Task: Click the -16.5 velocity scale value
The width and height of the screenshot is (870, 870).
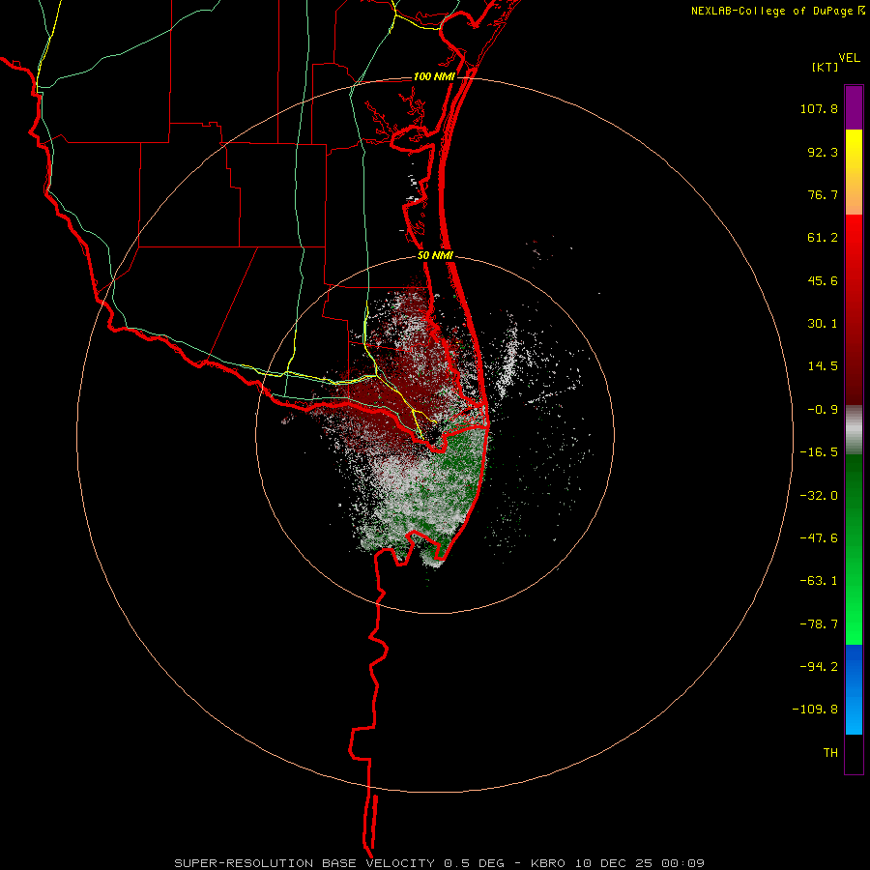Action: [x=819, y=452]
